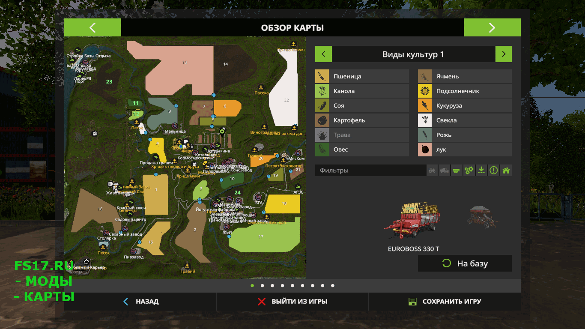585x329 pixels.
Task: Click green field number 24 on the map
Action: click(237, 192)
